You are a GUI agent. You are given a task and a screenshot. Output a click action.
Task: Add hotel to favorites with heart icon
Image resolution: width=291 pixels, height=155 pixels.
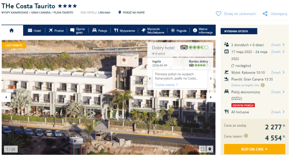pyautogui.click(x=218, y=14)
